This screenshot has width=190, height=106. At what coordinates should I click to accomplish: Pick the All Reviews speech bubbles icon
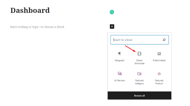(x=120, y=74)
